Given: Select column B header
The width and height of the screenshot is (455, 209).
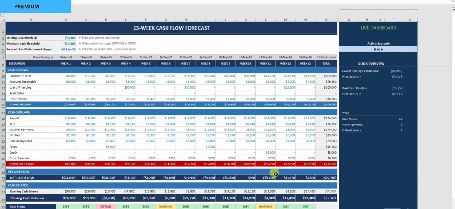Looking at the screenshot, I should [66, 20].
